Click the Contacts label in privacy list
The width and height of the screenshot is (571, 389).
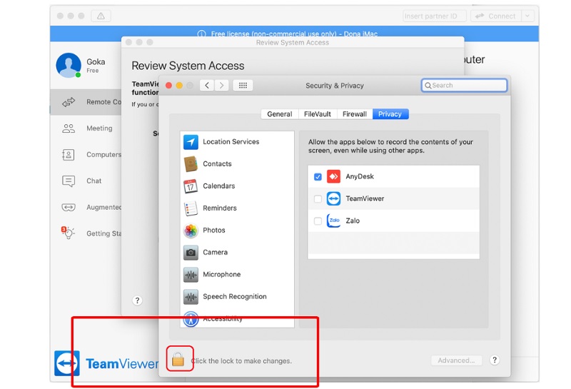(x=218, y=164)
